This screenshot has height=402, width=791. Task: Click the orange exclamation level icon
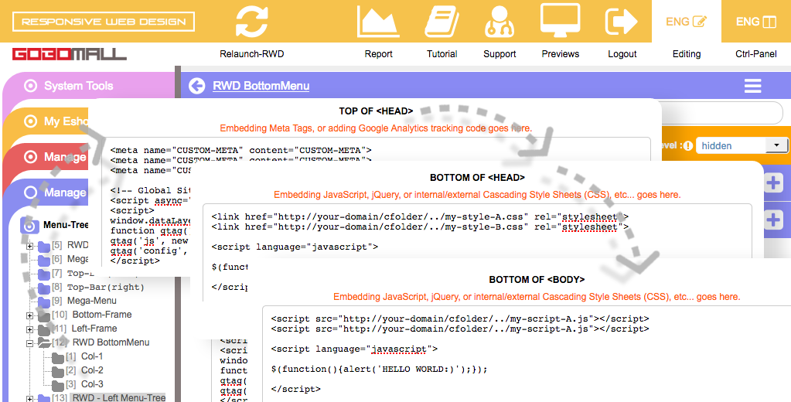[687, 146]
